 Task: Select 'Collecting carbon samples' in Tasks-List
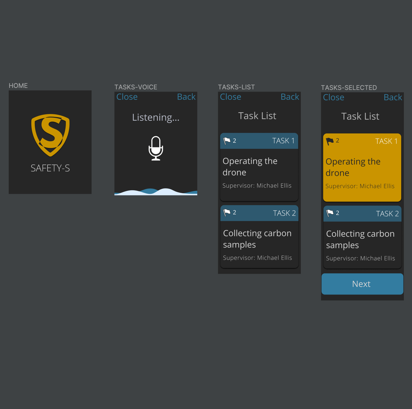257,239
